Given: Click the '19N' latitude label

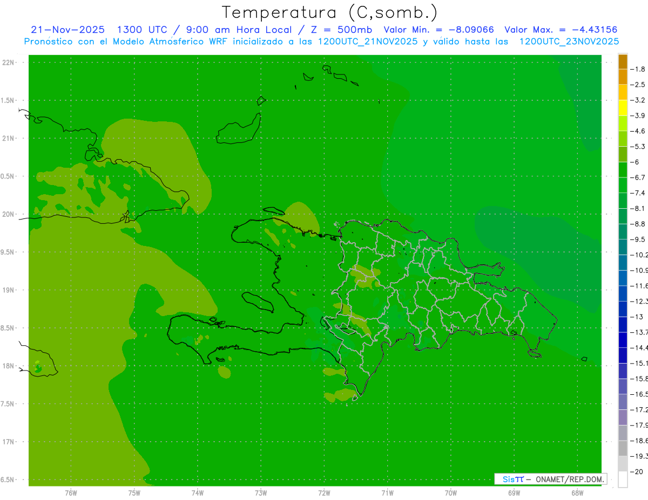Looking at the screenshot, I should tap(9, 290).
